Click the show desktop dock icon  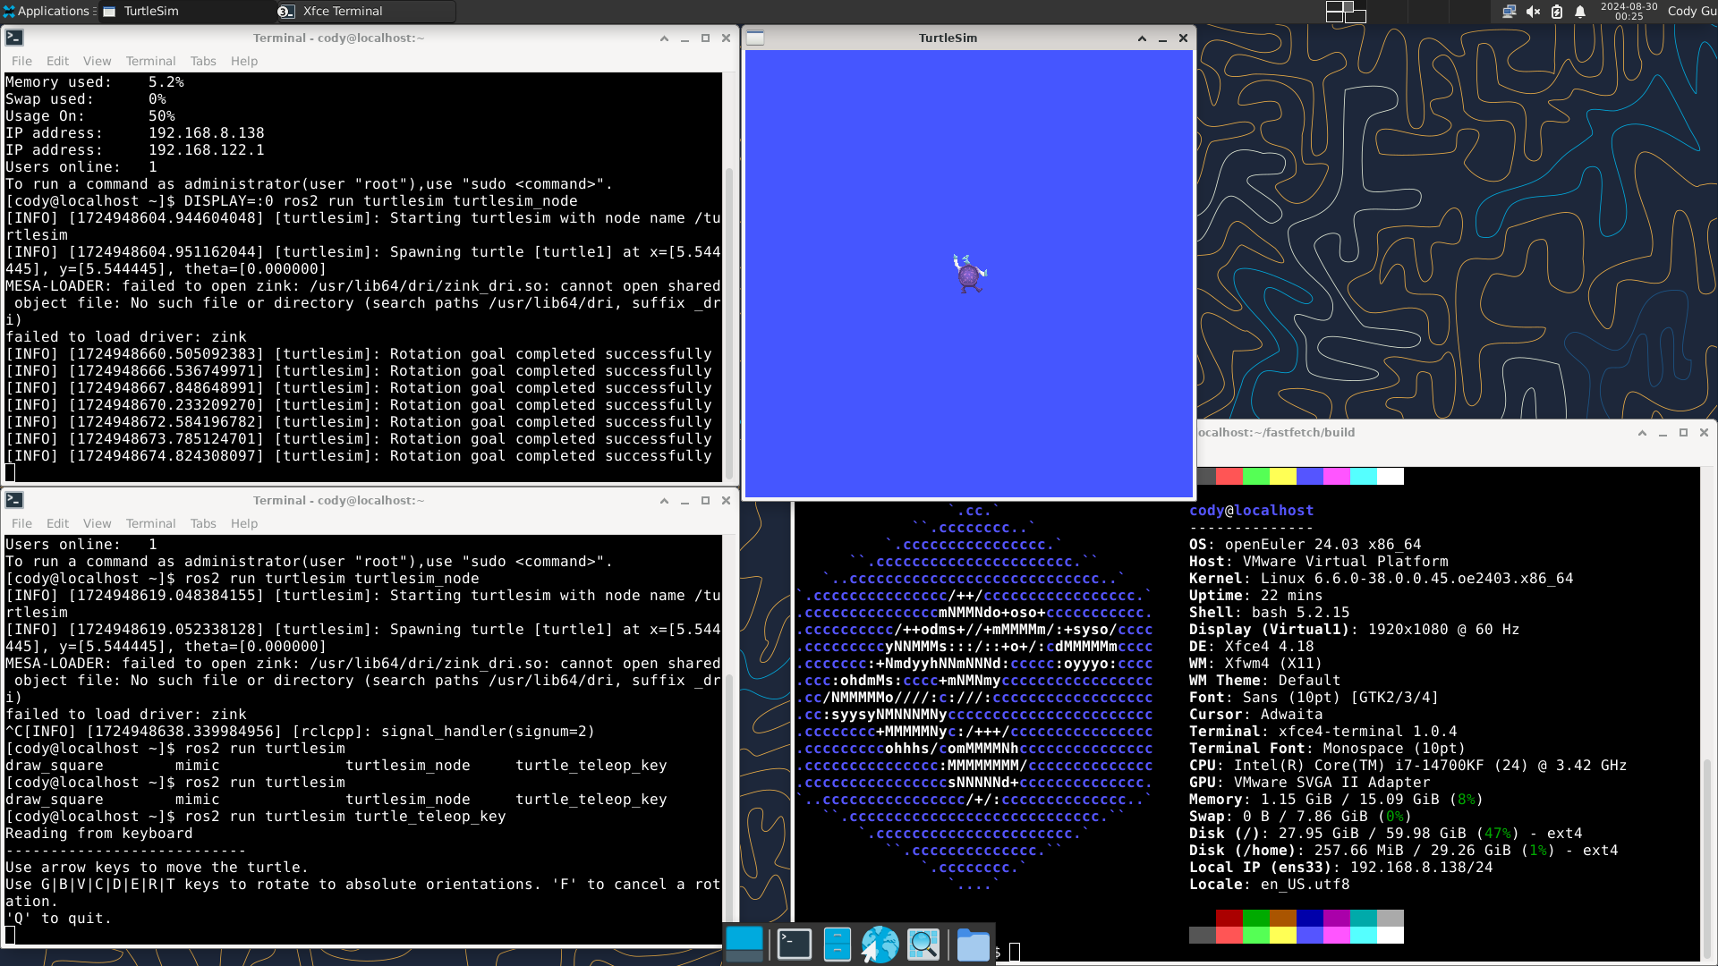tap(744, 944)
